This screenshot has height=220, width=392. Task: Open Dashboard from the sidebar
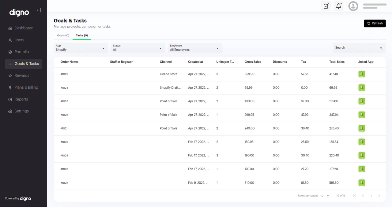point(24,28)
